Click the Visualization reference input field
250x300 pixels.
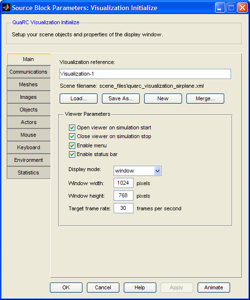(x=145, y=74)
